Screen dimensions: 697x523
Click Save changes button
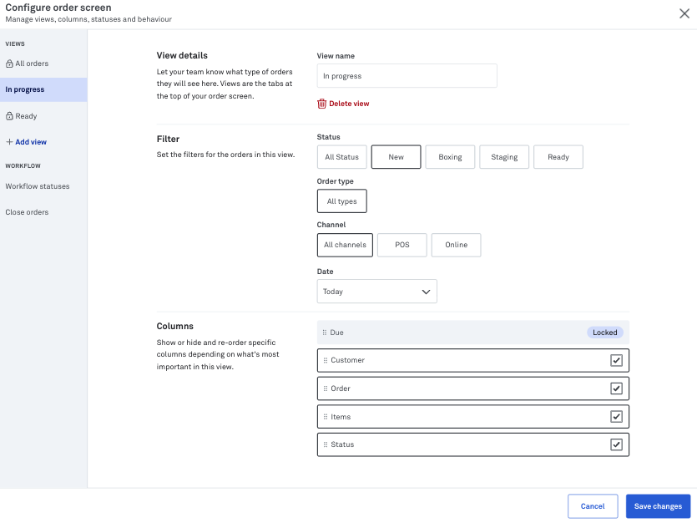pos(658,506)
